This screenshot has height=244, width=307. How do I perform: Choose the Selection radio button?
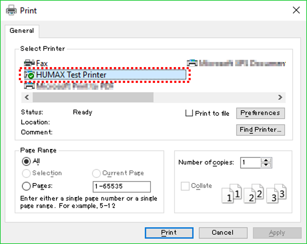click(26, 173)
